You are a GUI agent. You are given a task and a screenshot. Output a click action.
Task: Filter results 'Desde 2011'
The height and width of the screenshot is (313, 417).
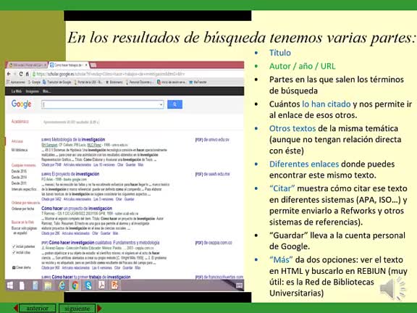coord(19,183)
